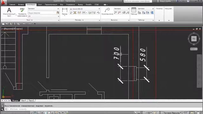The image size is (203, 114).
Task: Click the undo arrow in quick access
Action: tap(24, 24)
